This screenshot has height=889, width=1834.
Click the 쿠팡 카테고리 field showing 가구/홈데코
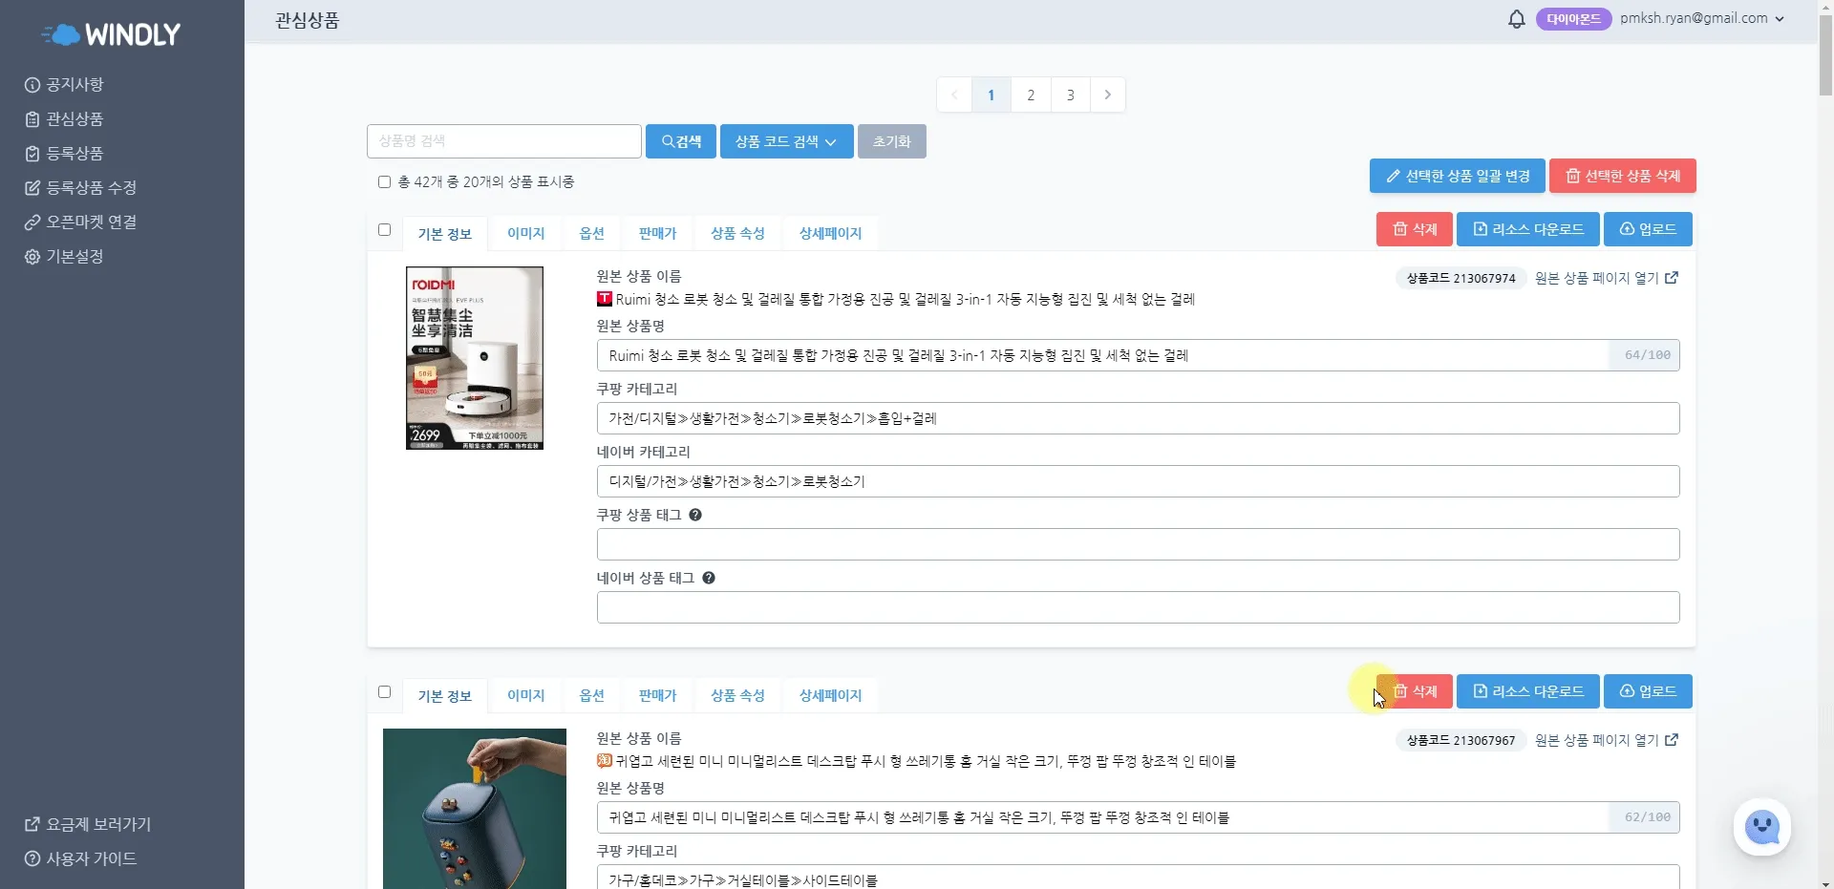click(1138, 878)
